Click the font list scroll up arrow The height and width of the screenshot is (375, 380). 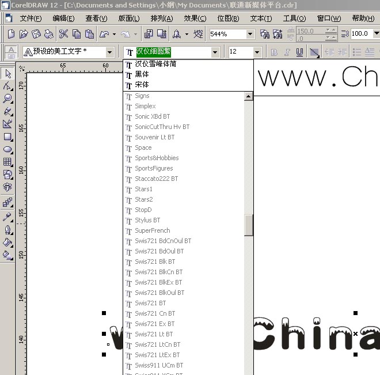click(x=248, y=96)
